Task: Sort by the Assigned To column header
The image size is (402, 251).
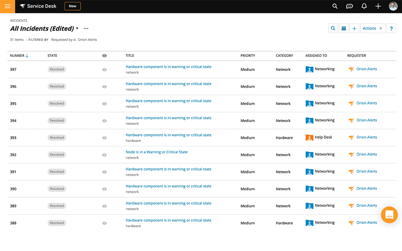Action: click(316, 56)
